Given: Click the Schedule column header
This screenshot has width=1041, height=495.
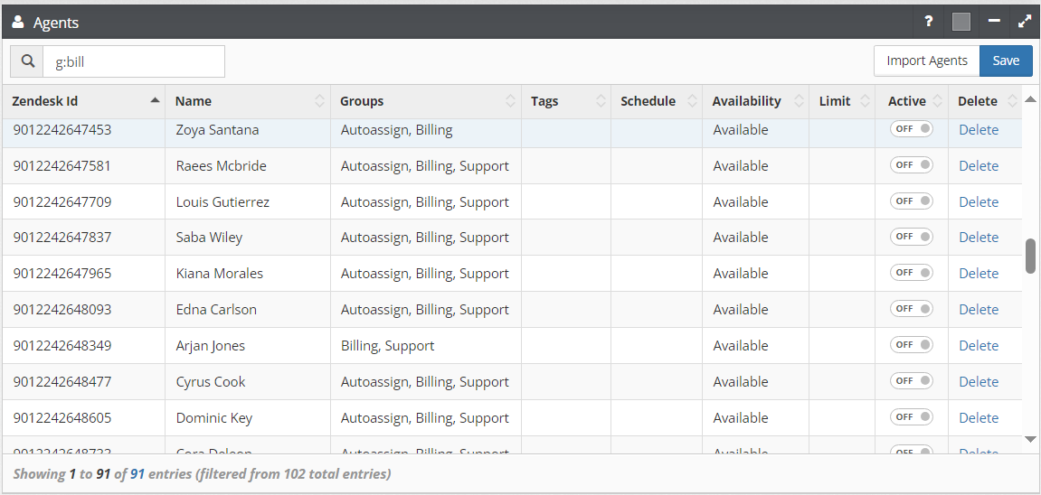Looking at the screenshot, I should [648, 101].
